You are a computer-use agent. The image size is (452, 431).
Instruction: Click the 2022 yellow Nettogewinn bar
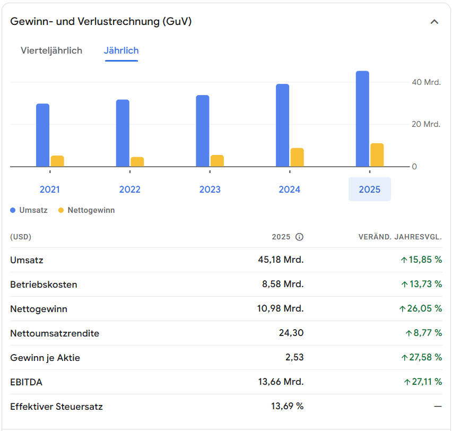(137, 161)
